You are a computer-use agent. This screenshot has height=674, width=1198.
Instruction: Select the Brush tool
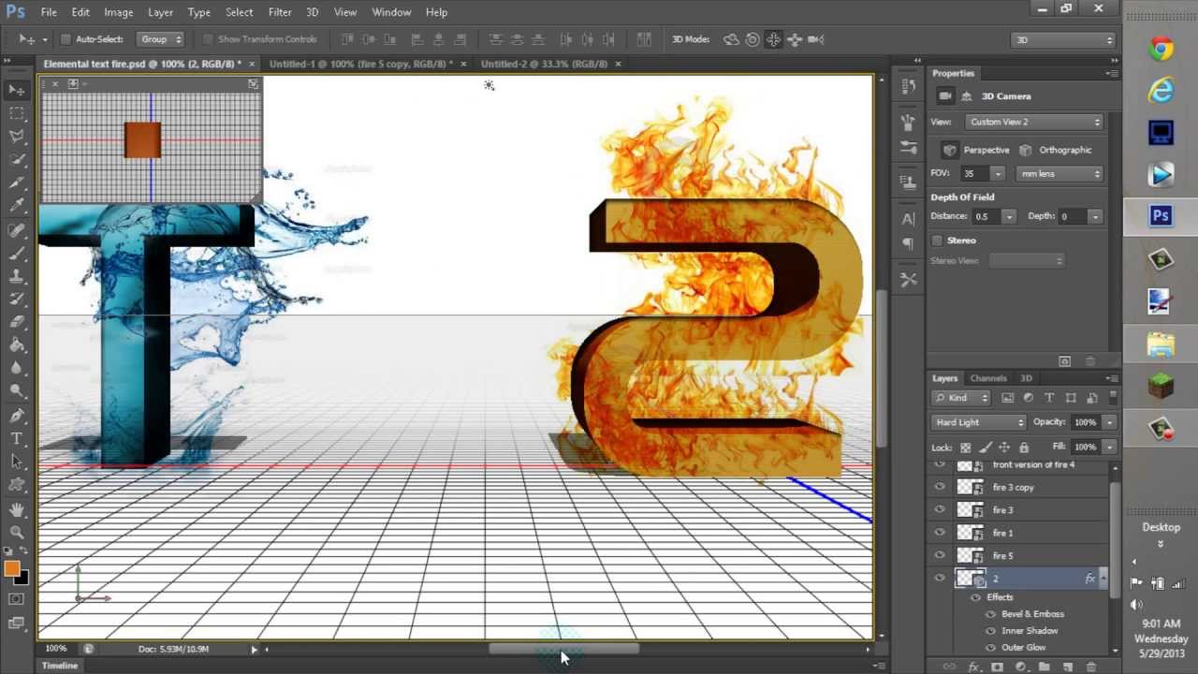[x=17, y=253]
